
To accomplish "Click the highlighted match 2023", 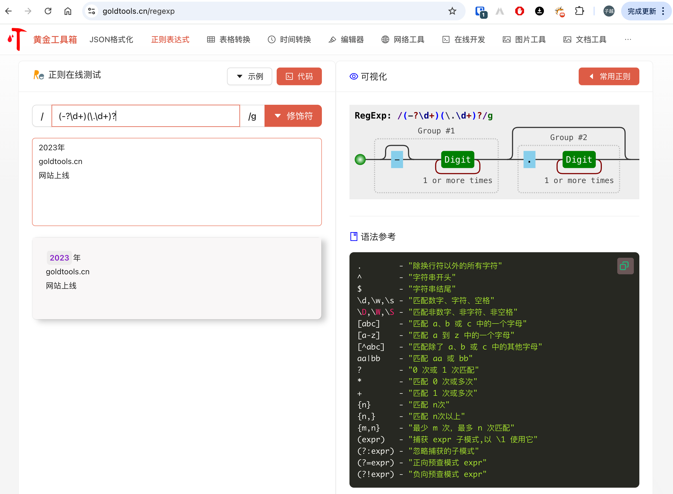I will (59, 258).
